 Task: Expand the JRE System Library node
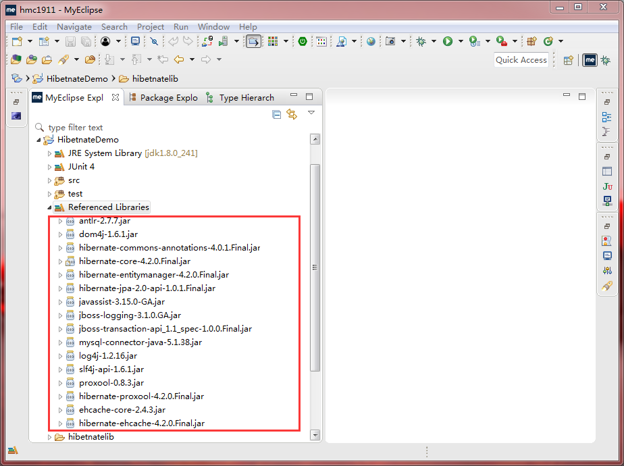point(49,153)
